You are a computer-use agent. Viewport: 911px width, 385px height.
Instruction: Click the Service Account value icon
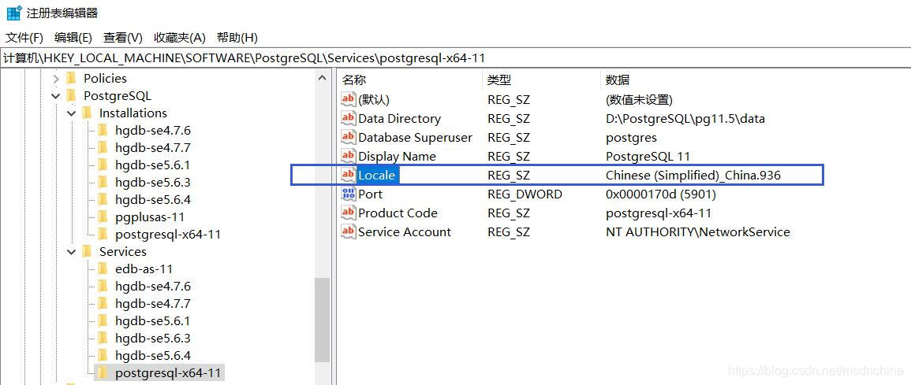coord(348,231)
